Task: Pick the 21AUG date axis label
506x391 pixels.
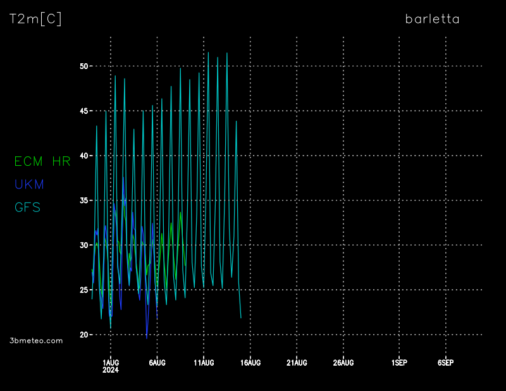Action: 297,363
